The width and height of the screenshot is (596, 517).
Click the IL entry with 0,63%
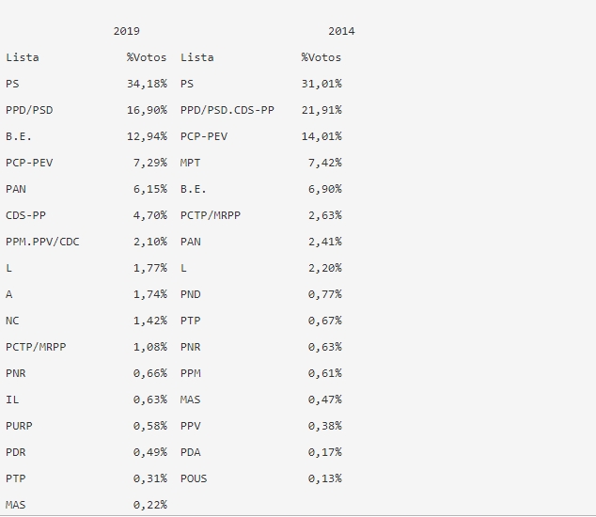click(x=12, y=399)
